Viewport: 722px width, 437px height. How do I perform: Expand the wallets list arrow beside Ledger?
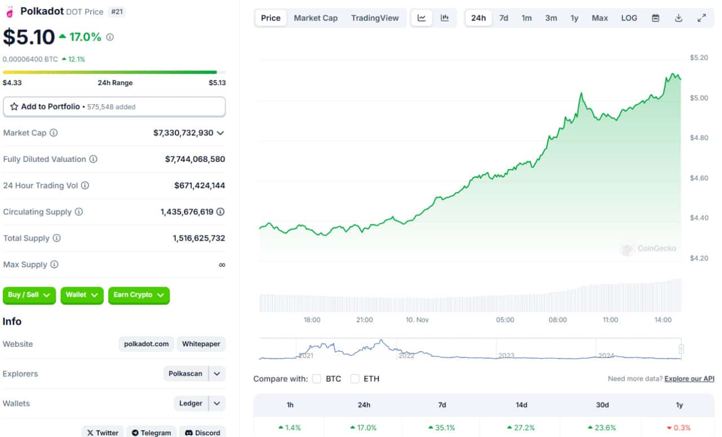(217, 404)
